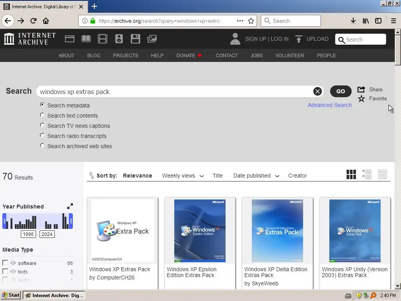Bookmark this page with star

(x=251, y=21)
